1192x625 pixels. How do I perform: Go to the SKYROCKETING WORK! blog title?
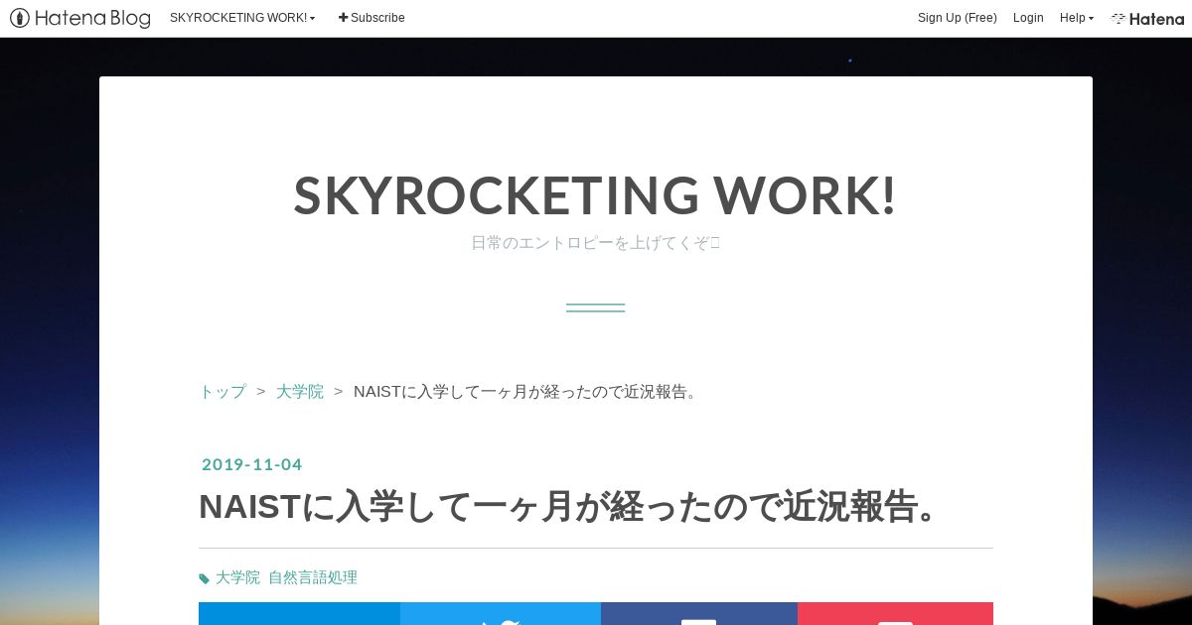pyautogui.click(x=595, y=195)
